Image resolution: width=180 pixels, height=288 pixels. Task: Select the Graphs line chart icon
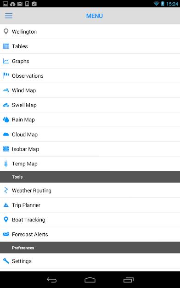point(6,61)
